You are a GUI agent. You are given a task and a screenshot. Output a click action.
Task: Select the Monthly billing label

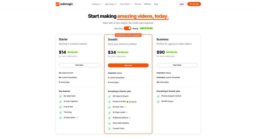[118, 28]
